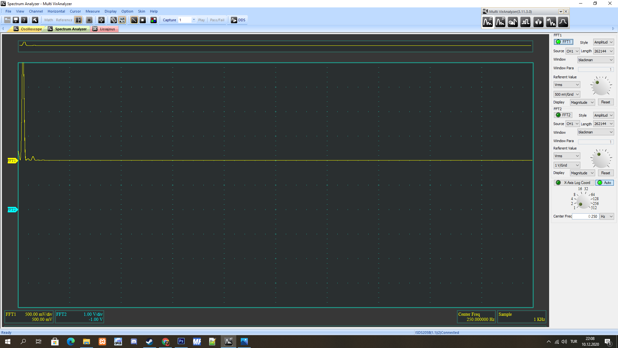Open FFT1 Window type dropdown (blackman)
Screen dimensions: 618x348
(x=595, y=60)
